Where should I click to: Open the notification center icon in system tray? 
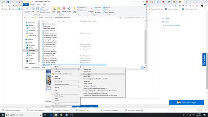point(204,115)
